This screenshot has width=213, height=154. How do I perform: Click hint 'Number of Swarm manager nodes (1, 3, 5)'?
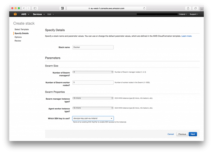tap(130, 72)
